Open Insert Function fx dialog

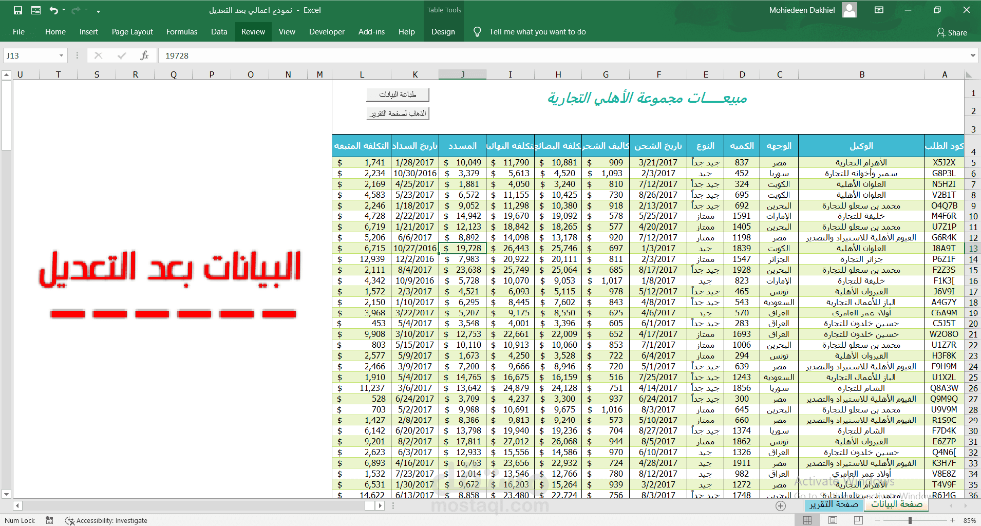click(x=145, y=55)
